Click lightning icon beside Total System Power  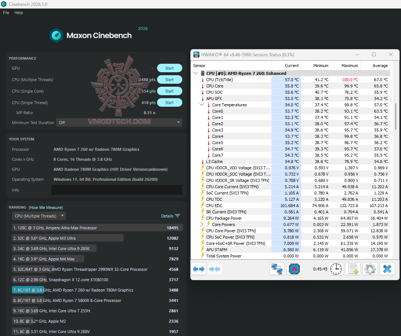[203, 256]
